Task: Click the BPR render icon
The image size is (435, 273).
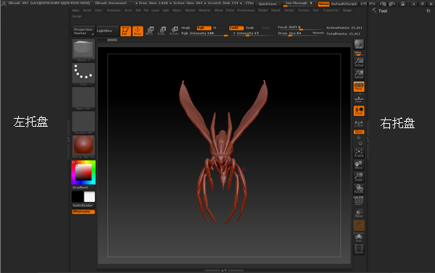Action: pos(359,44)
